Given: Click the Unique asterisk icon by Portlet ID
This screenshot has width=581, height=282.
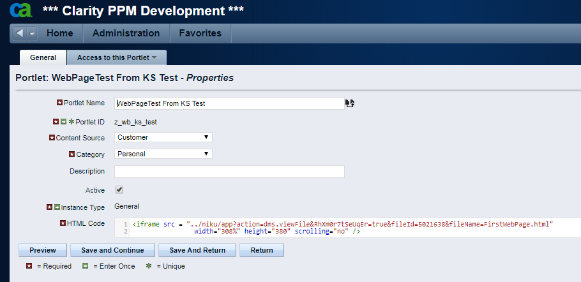Looking at the screenshot, I should (71, 121).
